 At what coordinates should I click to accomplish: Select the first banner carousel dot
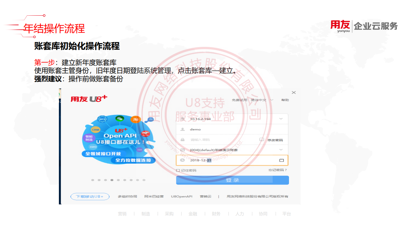pos(93,180)
